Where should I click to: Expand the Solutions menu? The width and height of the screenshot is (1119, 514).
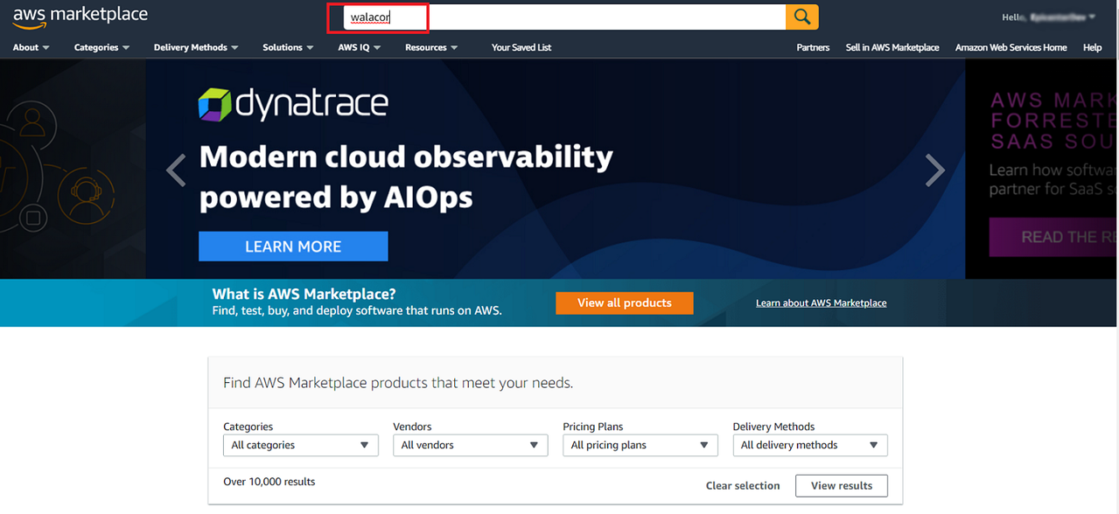[x=288, y=47]
